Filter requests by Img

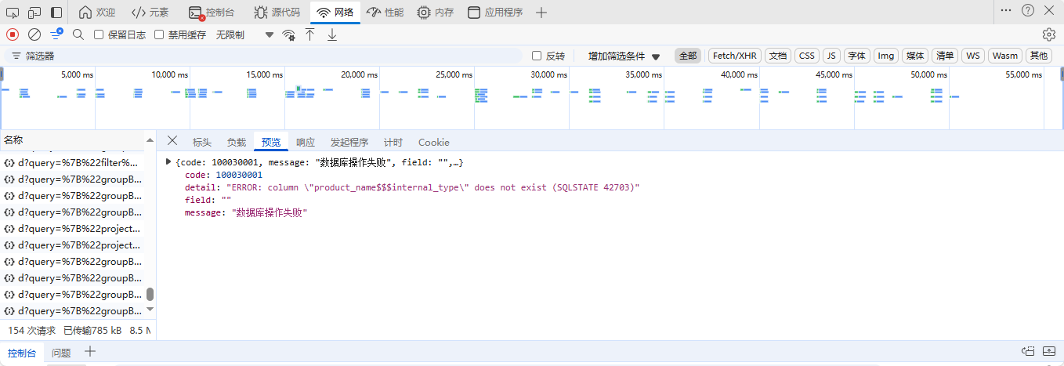[886, 56]
